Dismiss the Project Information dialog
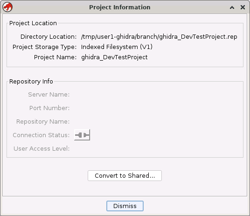Viewport: 250px width, 216px height. coord(125,206)
